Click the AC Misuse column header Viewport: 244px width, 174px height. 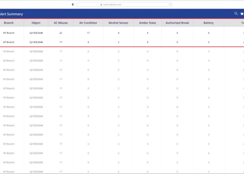point(61,23)
